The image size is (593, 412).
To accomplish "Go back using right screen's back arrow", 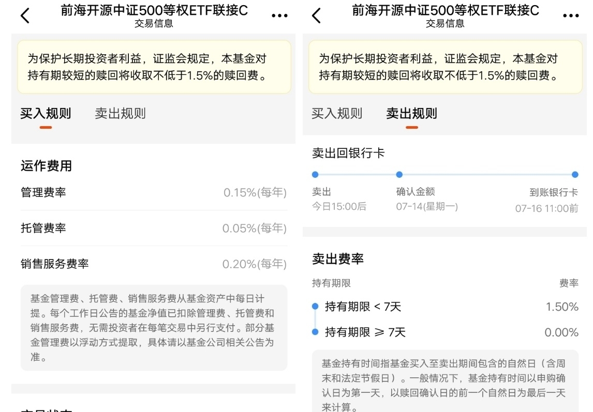I will [317, 16].
